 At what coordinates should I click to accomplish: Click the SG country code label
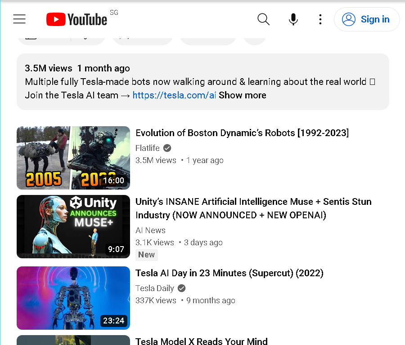[x=114, y=13]
